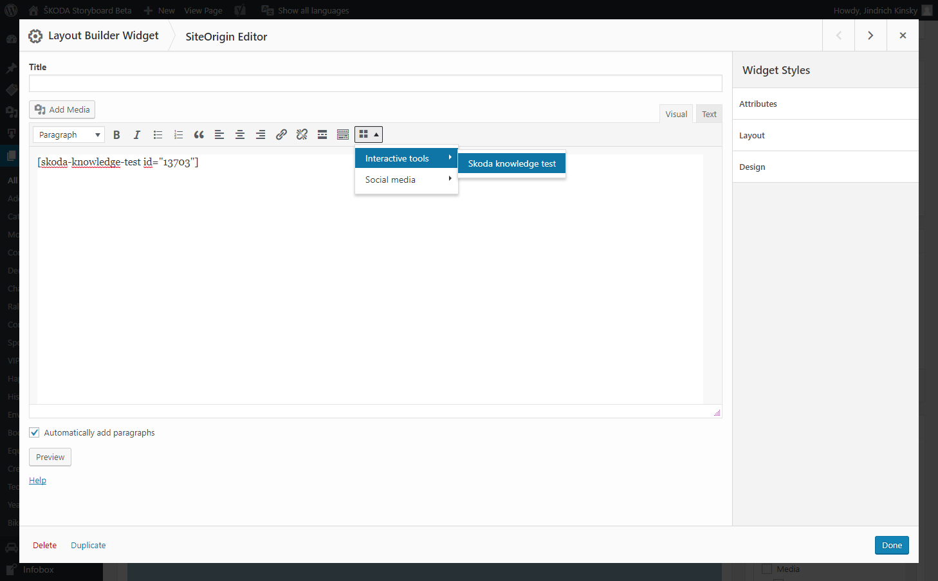Click the editor resize handle corner
This screenshot has height=581, width=938.
coord(717,412)
